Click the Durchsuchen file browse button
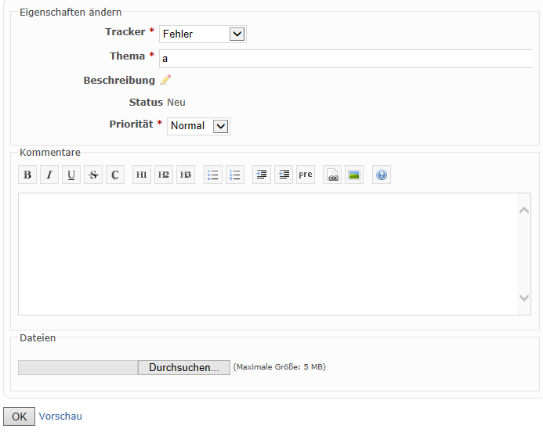Screen dimensions: 543x440 pos(184,367)
